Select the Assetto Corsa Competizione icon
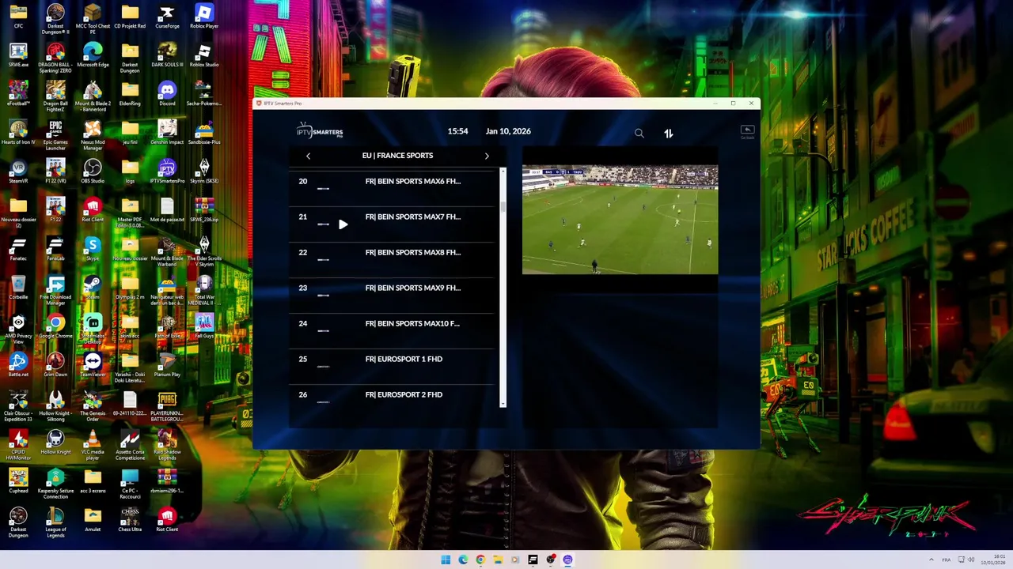 click(x=130, y=444)
